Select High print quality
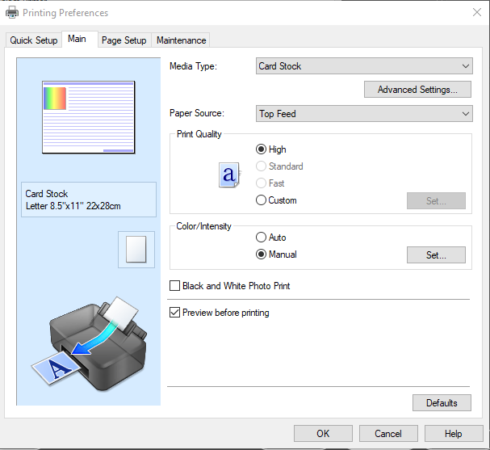Image resolution: width=490 pixels, height=450 pixels. coord(270,149)
